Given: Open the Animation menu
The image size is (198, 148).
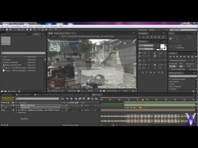Looking at the screenshot, I should click(x=39, y=26).
